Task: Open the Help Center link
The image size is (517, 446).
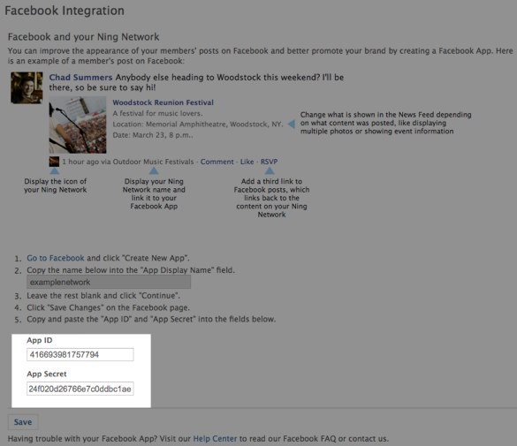Action: pyautogui.click(x=215, y=439)
